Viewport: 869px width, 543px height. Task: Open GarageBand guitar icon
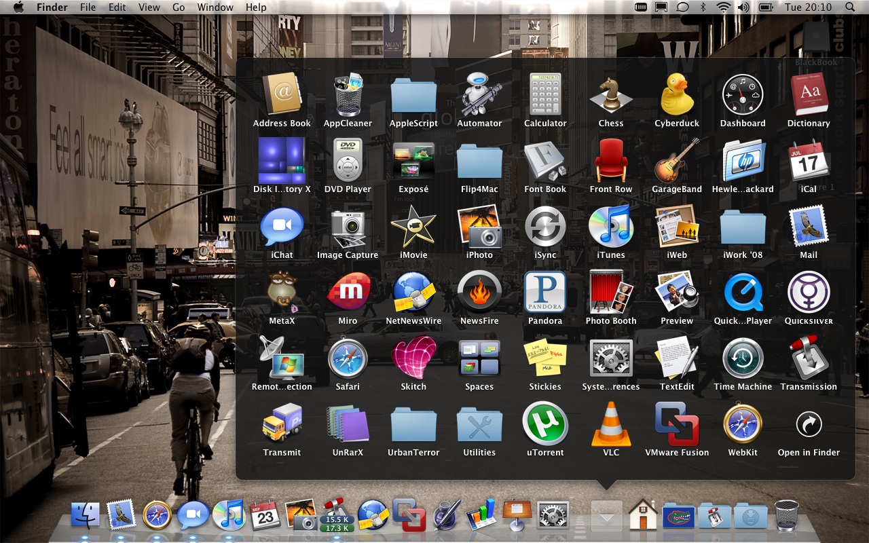click(x=677, y=160)
